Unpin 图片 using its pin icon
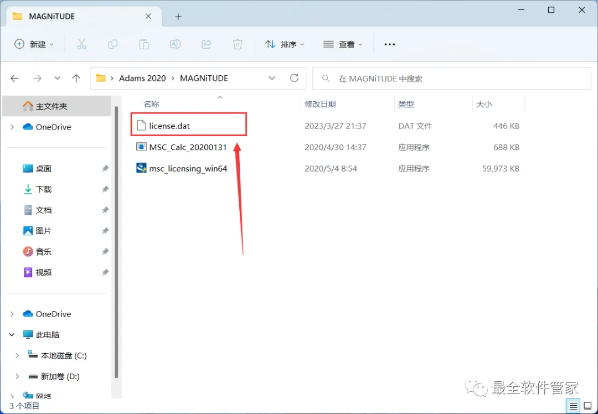 [x=105, y=231]
